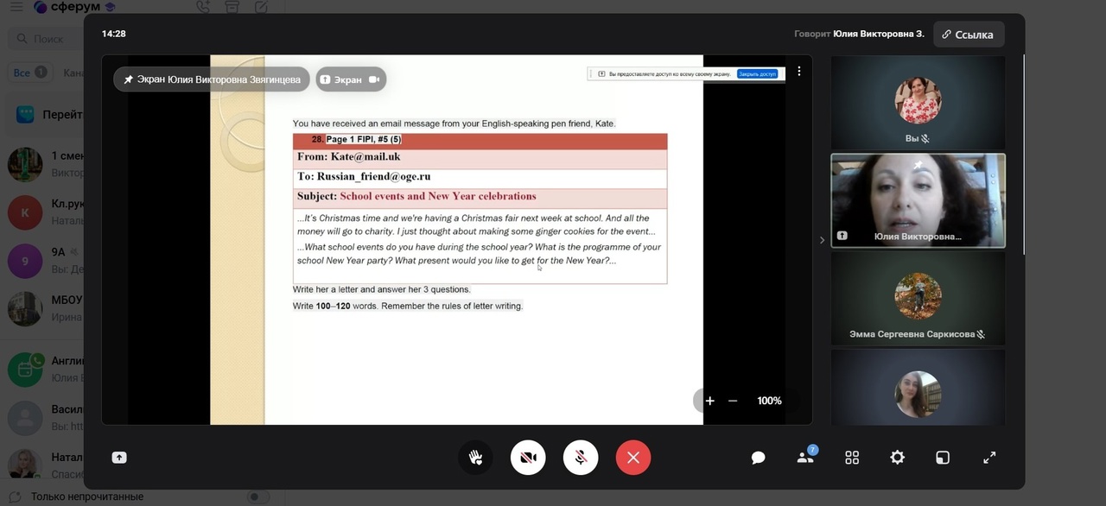This screenshot has width=1106, height=506.
Task: Toggle Только непрочитанные switch
Action: pos(257,497)
